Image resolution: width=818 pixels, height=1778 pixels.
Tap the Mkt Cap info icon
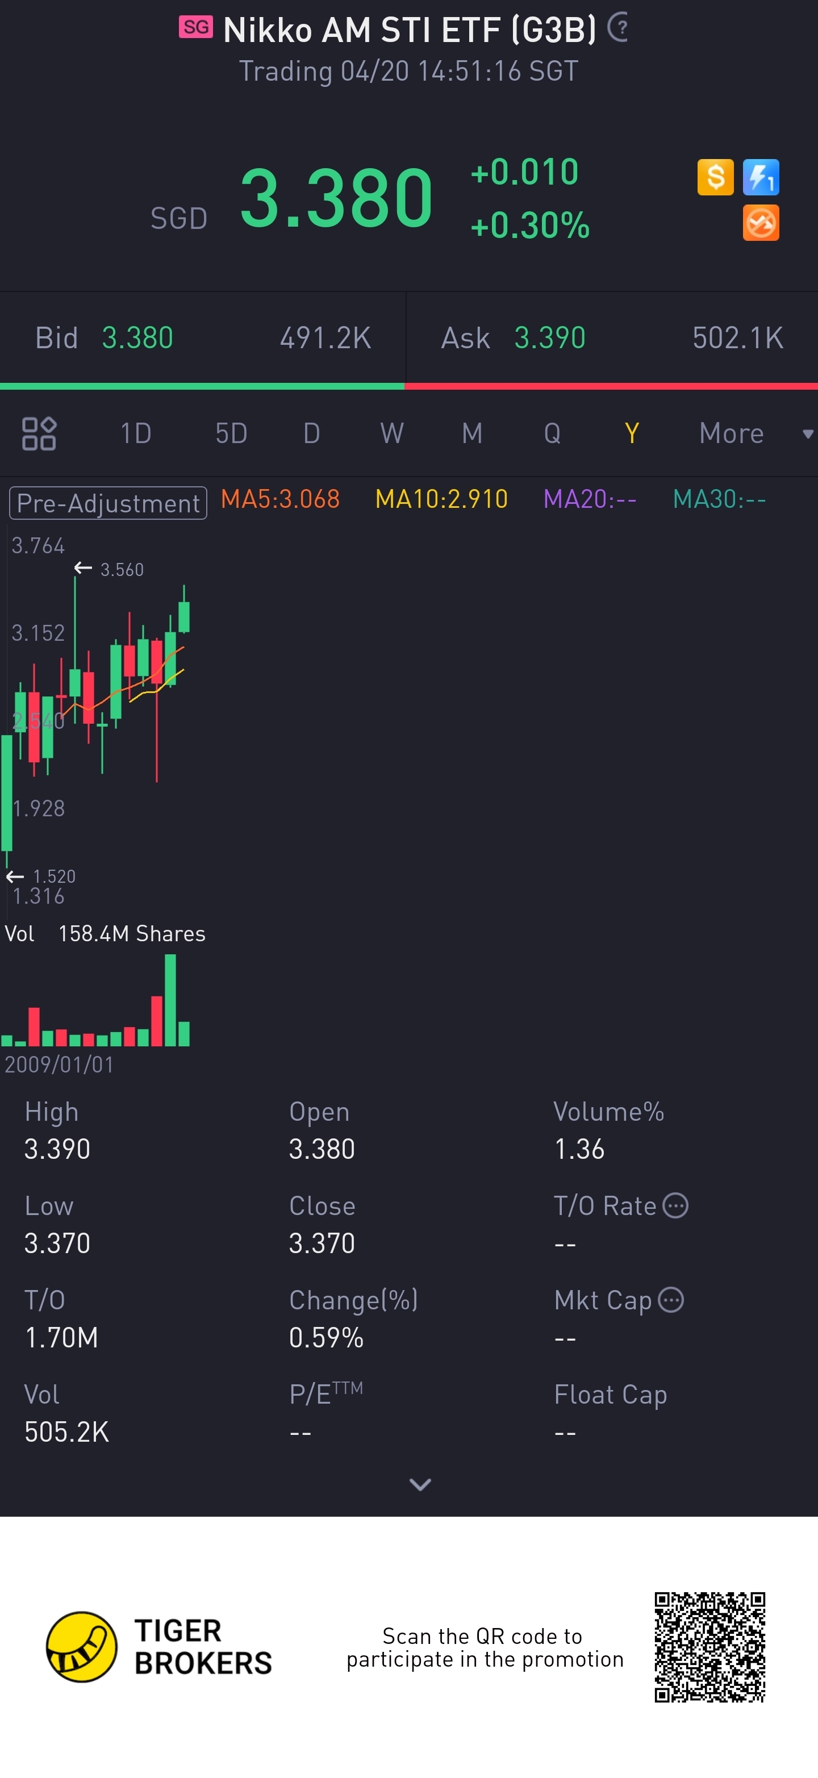tap(671, 1300)
